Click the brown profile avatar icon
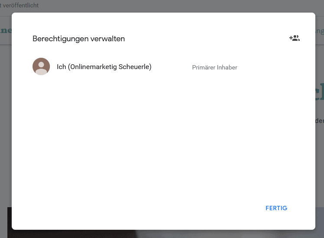Screen dimensions: 324x238 [x=41, y=67]
